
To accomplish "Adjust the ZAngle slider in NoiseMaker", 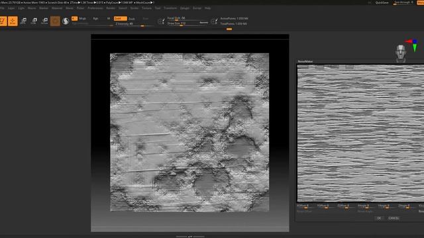I will coord(407,206).
